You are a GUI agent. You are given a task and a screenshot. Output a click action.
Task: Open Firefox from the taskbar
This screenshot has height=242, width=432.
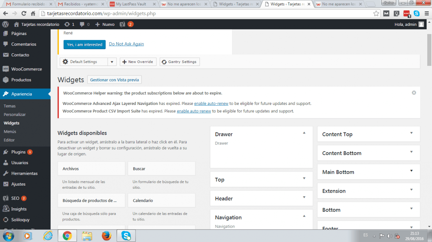[106, 236]
